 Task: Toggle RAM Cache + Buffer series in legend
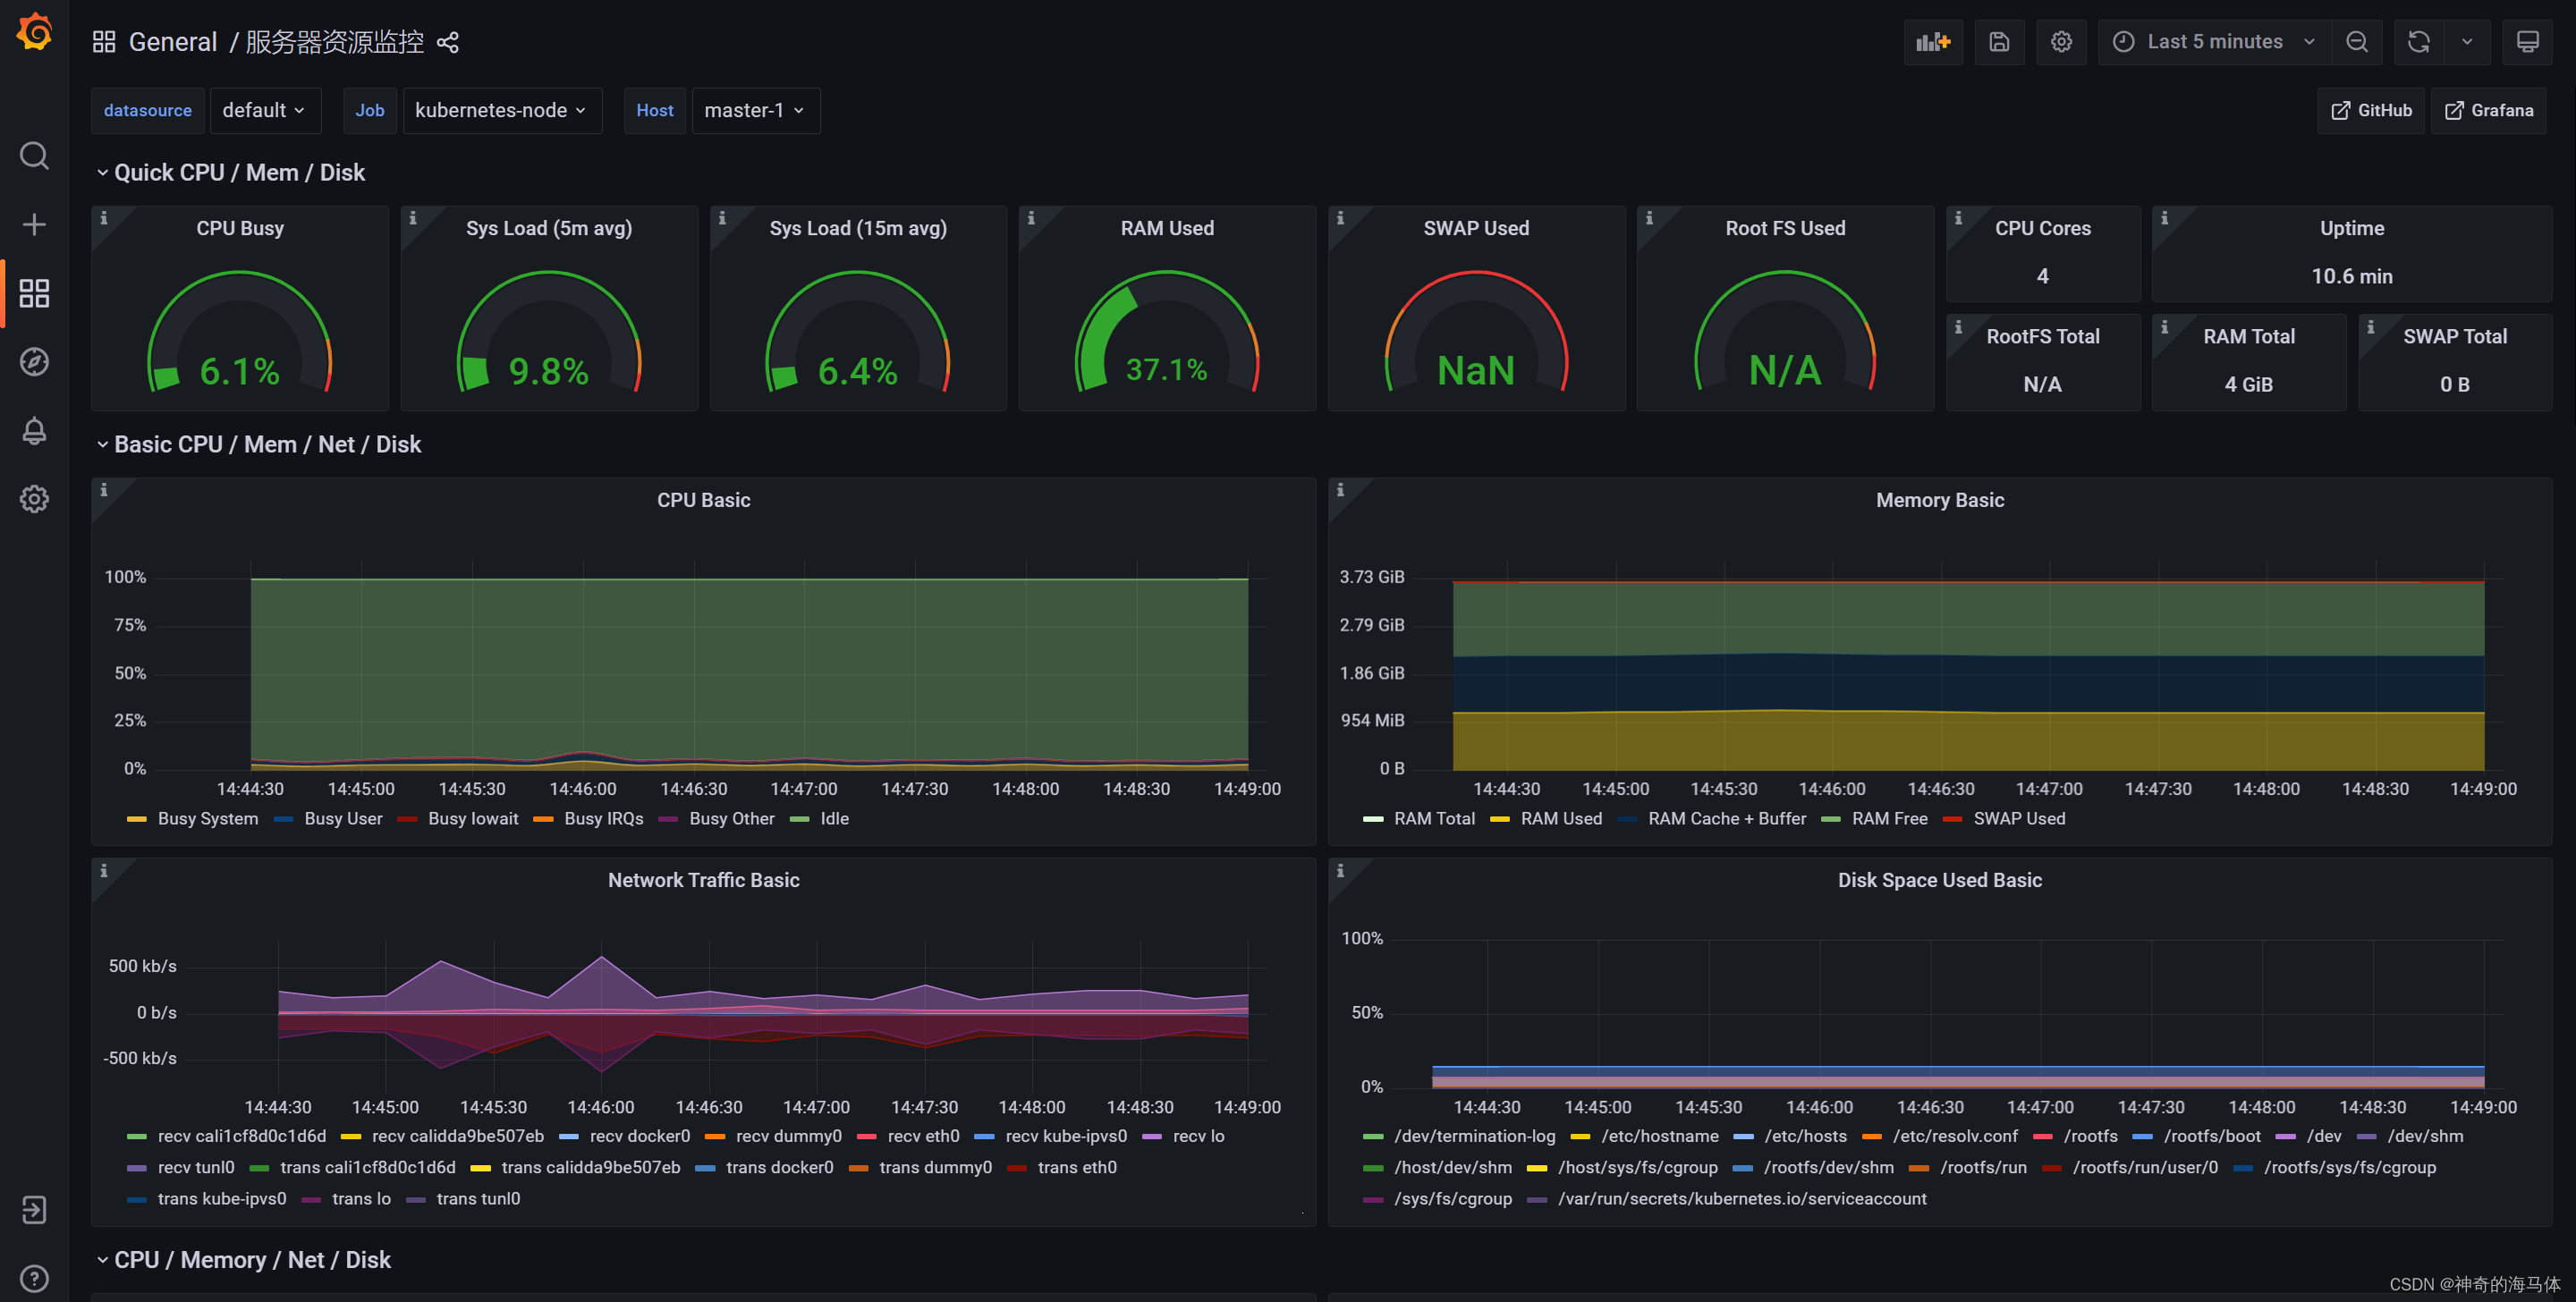coord(1727,819)
